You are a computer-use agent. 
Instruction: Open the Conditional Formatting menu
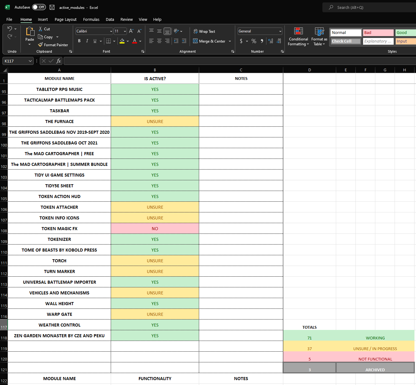click(x=298, y=36)
